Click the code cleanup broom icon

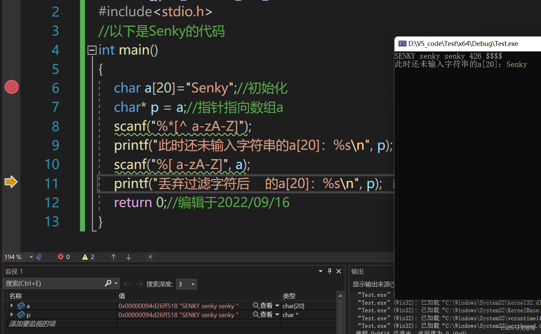tap(39, 257)
